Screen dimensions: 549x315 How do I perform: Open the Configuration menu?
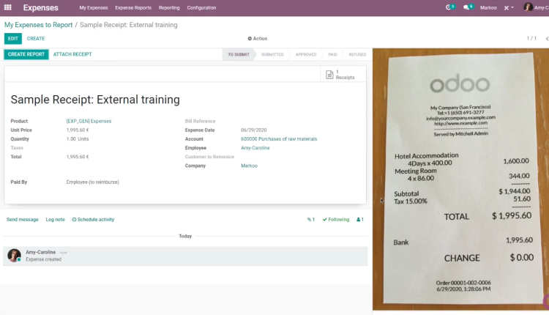tap(201, 8)
